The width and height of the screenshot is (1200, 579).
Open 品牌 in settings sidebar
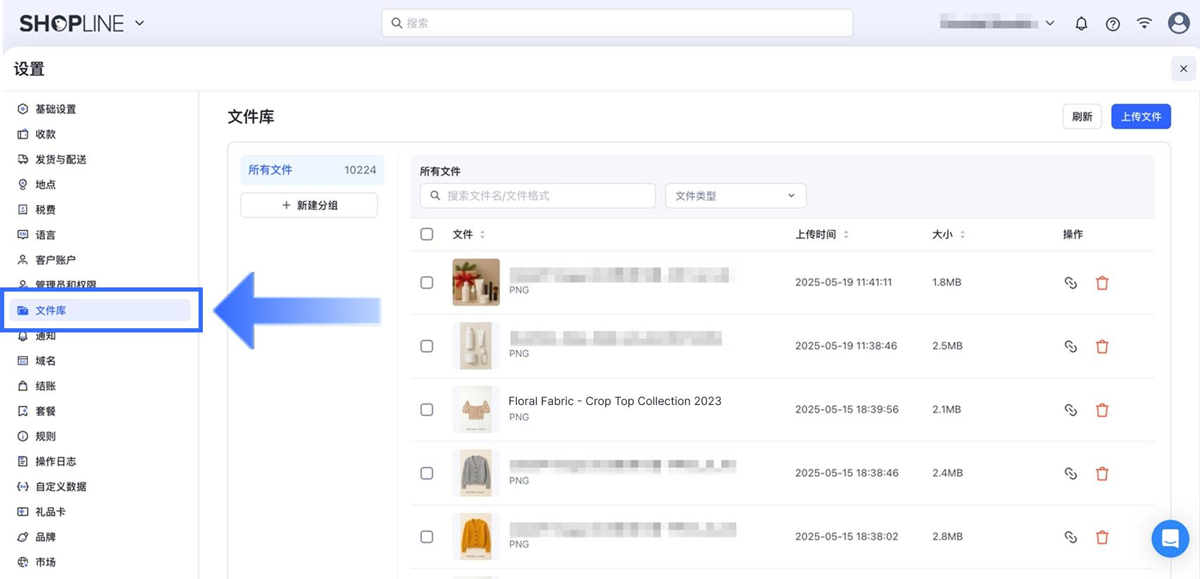[x=45, y=537]
